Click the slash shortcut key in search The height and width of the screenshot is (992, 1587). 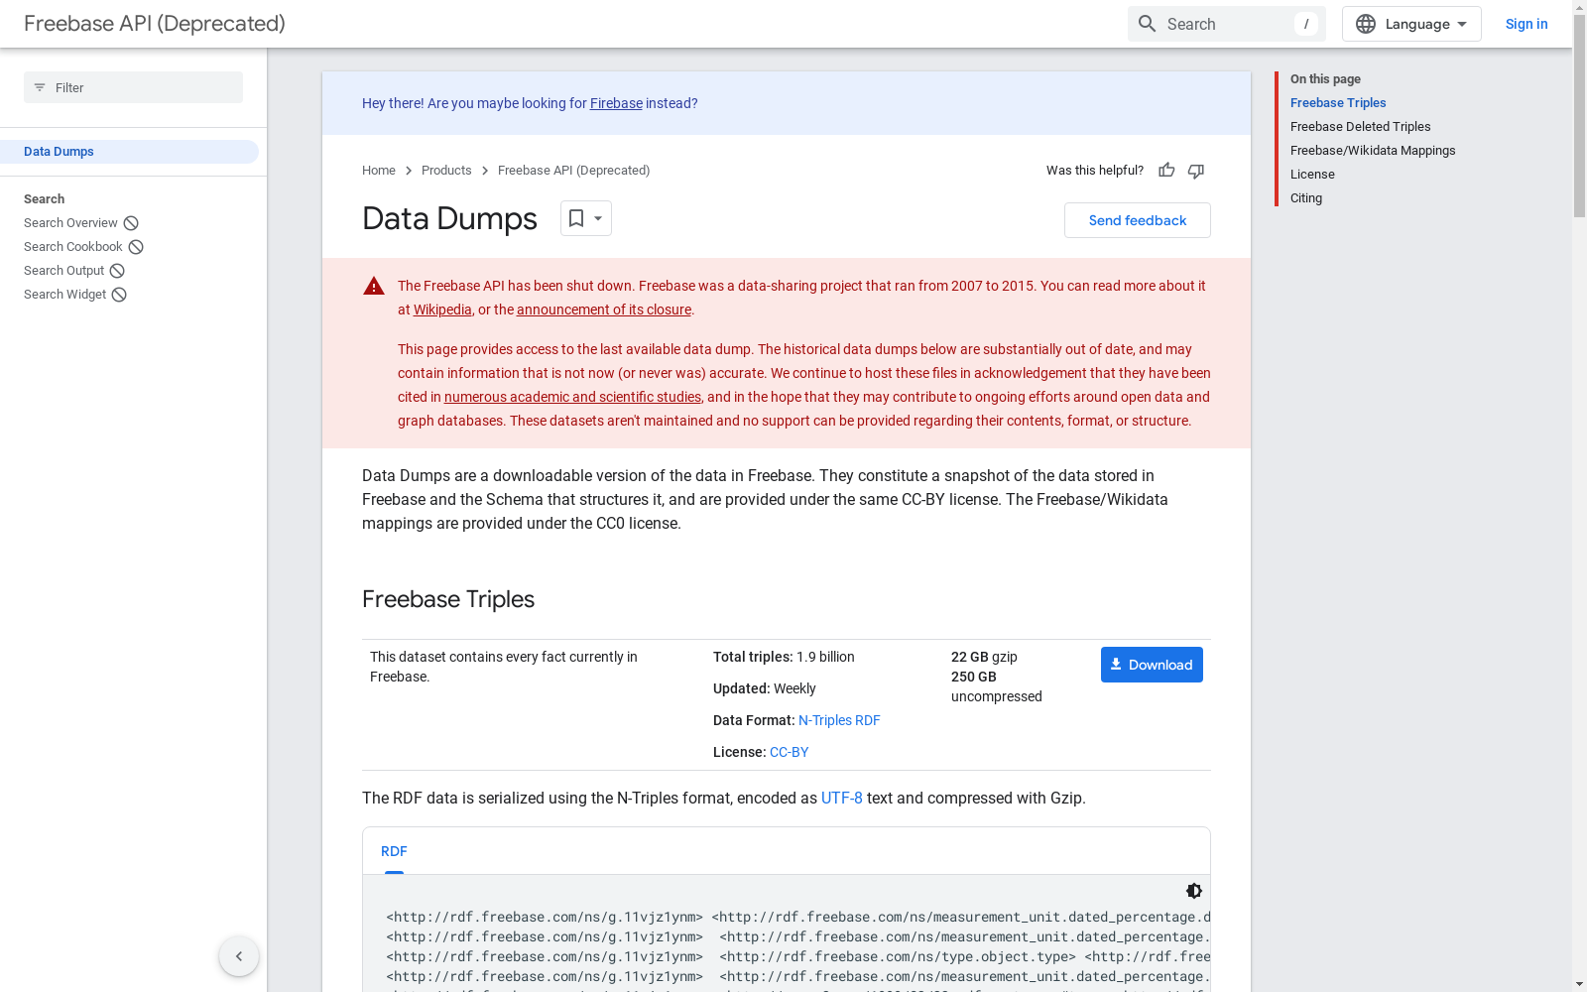click(1306, 24)
